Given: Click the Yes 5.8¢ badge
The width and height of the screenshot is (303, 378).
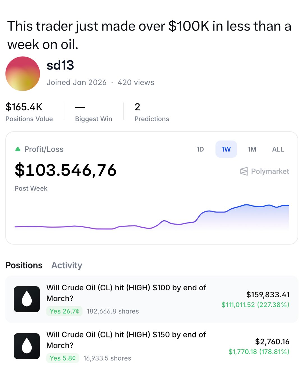Looking at the screenshot, I should pyautogui.click(x=63, y=358).
